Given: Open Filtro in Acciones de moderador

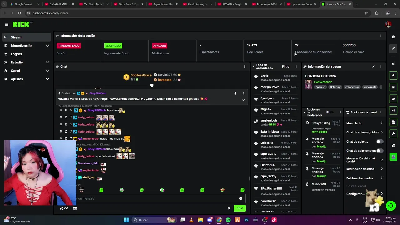Looking at the screenshot, I should click(330, 112).
